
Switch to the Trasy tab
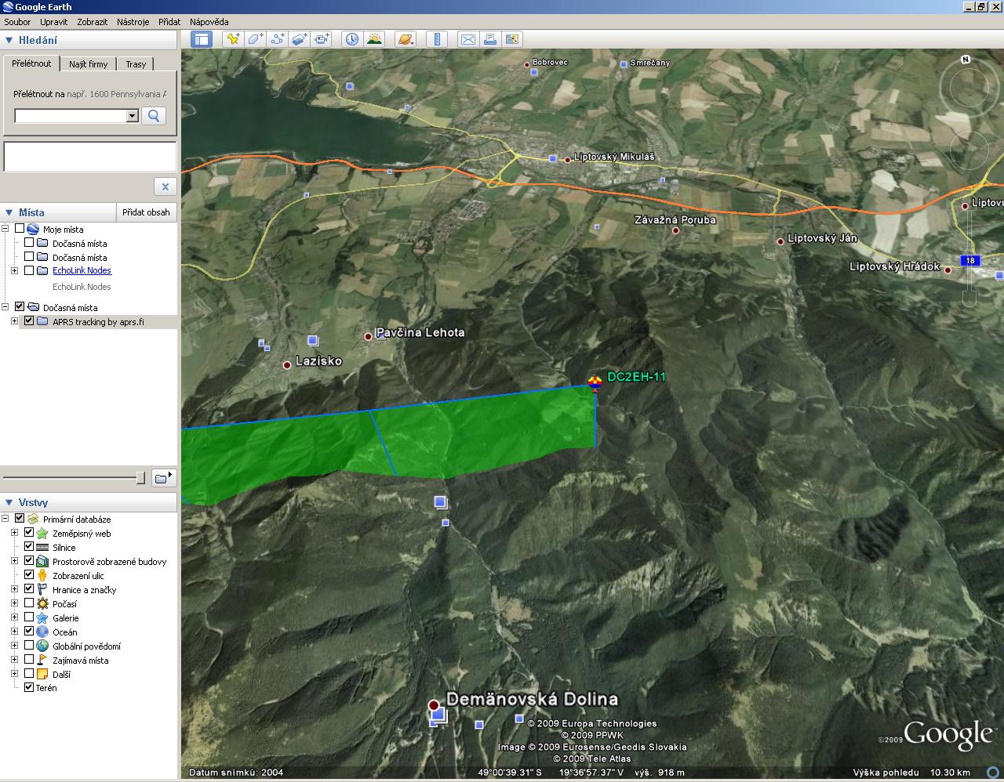136,64
